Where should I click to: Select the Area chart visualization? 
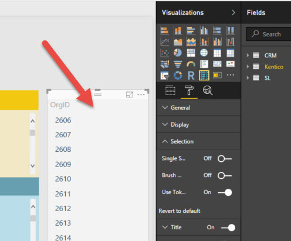tap(178, 42)
